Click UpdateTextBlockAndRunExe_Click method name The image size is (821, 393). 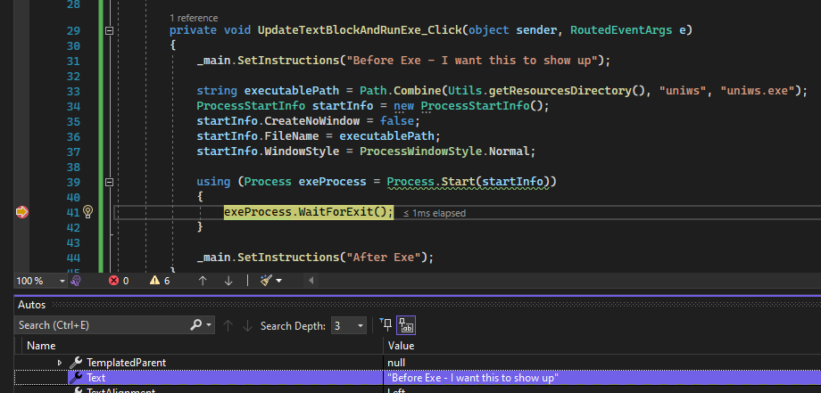point(359,29)
